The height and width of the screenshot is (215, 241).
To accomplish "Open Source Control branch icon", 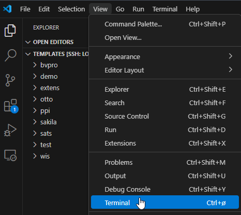I will [10, 80].
